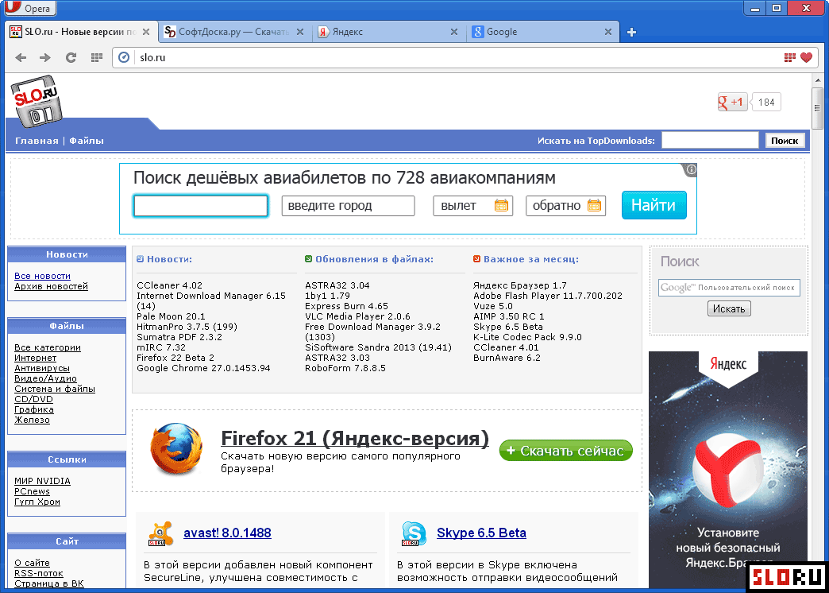The image size is (829, 593).
Task: Close the SLO.ru tab
Action: 146,32
